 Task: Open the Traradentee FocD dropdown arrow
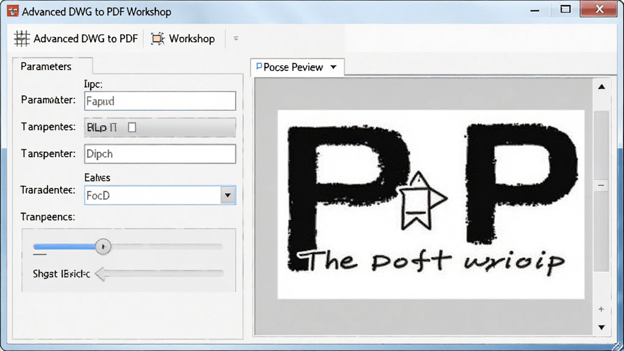tap(228, 196)
